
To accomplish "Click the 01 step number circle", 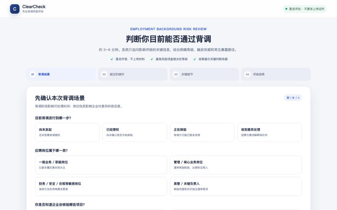I will tap(33, 74).
